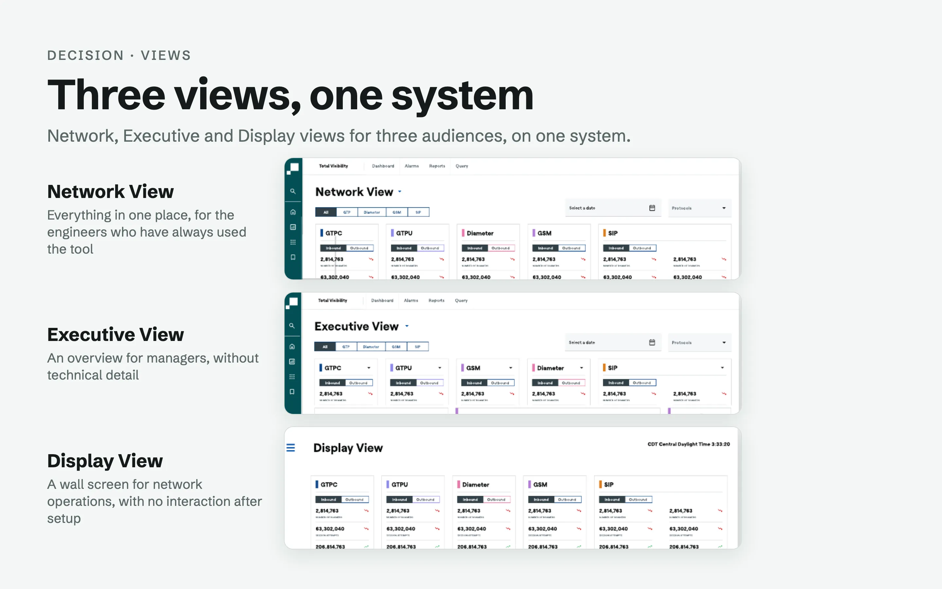This screenshot has width=942, height=589.
Task: Select the GSM filter in Executive View
Action: [x=396, y=347]
